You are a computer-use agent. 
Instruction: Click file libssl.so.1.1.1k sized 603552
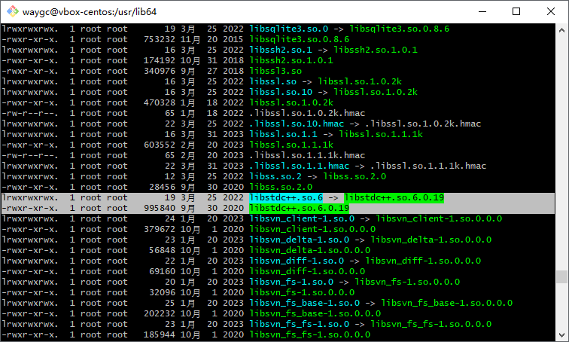(x=291, y=145)
